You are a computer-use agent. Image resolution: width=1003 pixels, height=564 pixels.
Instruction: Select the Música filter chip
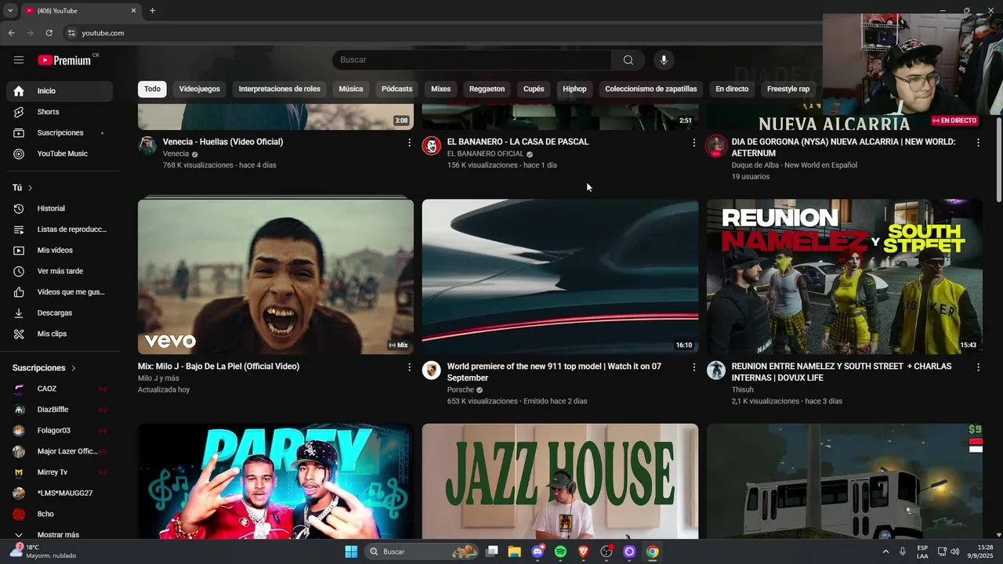pyautogui.click(x=350, y=89)
